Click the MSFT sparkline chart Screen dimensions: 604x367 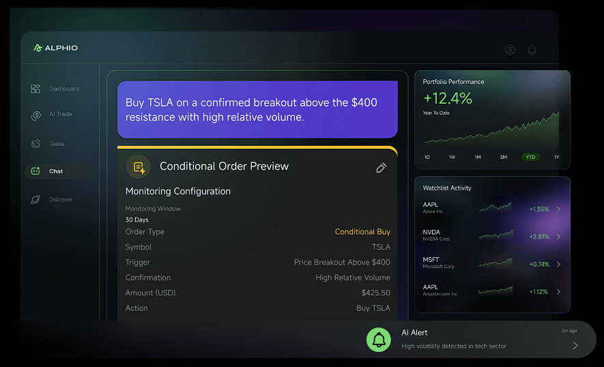tap(495, 262)
